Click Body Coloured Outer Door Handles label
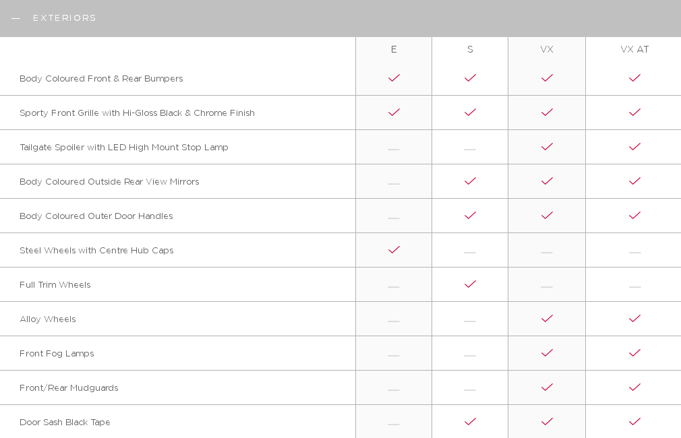This screenshot has height=438, width=681. 96,216
